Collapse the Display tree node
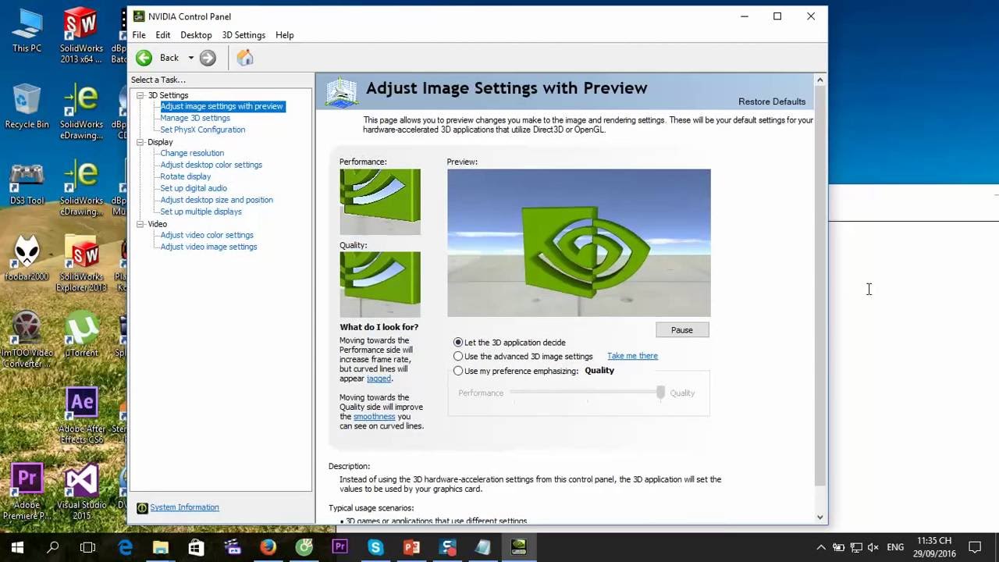This screenshot has width=999, height=562. (x=140, y=142)
